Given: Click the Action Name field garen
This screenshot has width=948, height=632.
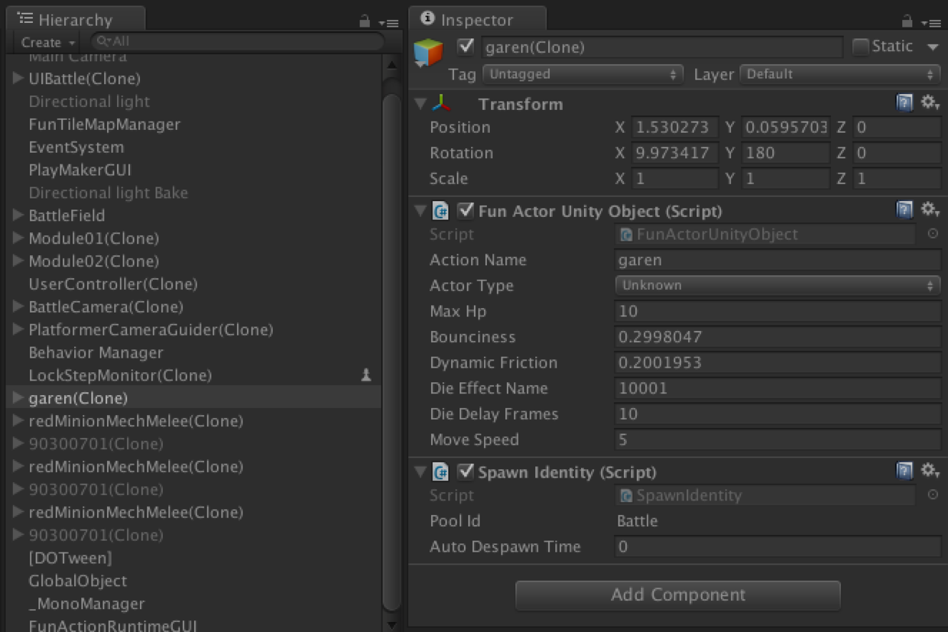Looking at the screenshot, I should pyautogui.click(x=778, y=260).
